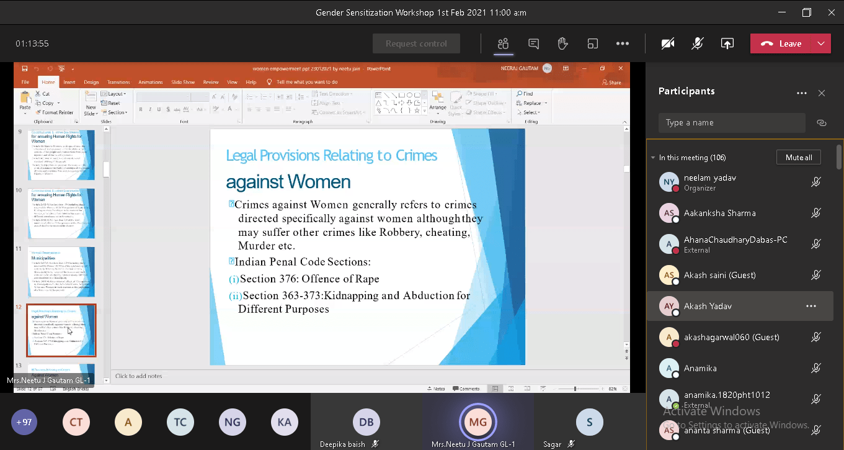Open Slide Show tab in shared PowerPoint
The image size is (844, 450).
[183, 82]
